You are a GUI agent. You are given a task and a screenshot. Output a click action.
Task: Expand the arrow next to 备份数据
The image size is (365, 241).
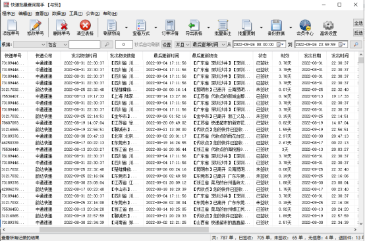(x=291, y=28)
